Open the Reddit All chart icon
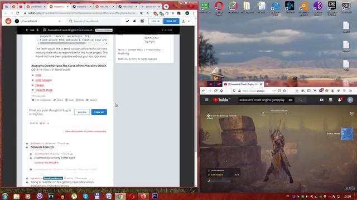Screen dimensions: 357x200 pyautogui.click(x=134, y=21)
